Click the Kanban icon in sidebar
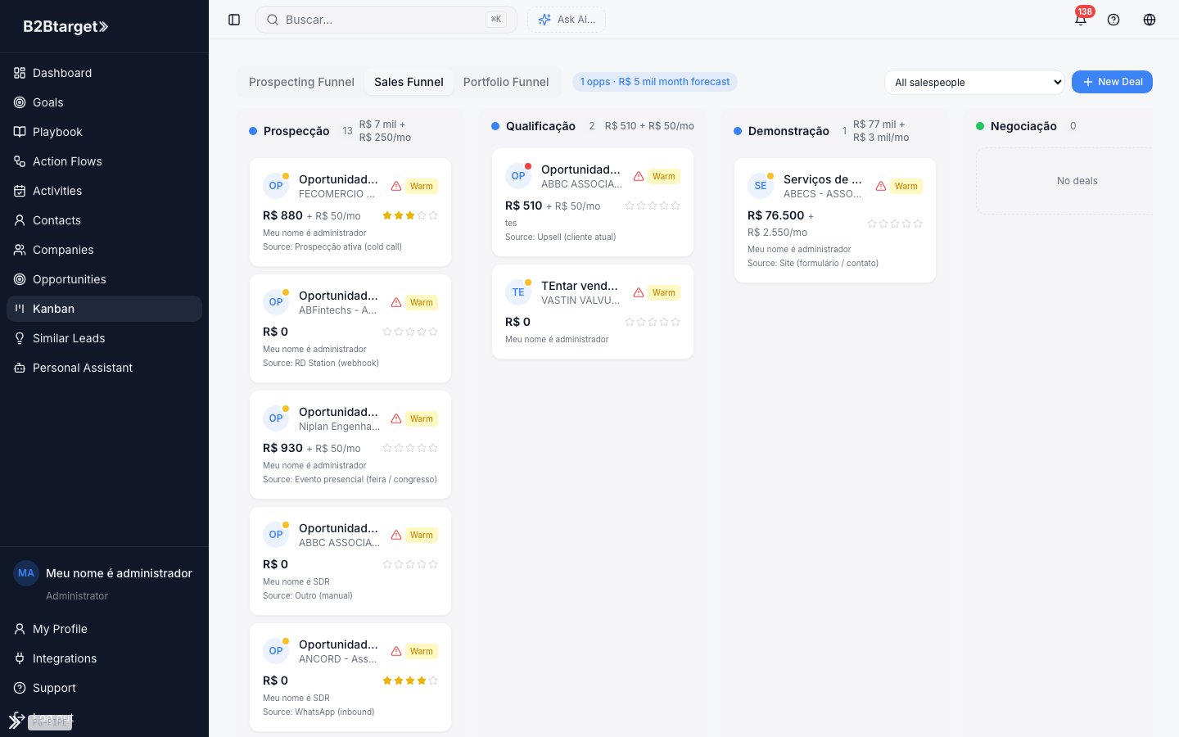 point(20,309)
